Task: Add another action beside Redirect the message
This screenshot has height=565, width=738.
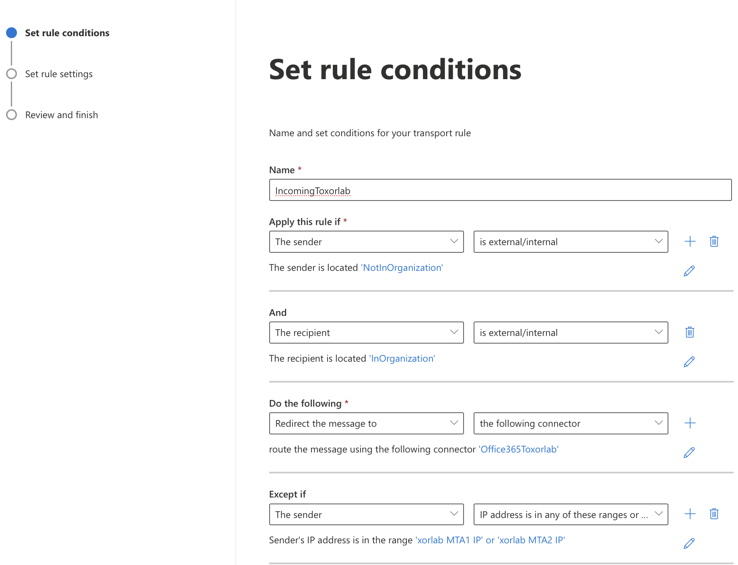Action: [690, 423]
